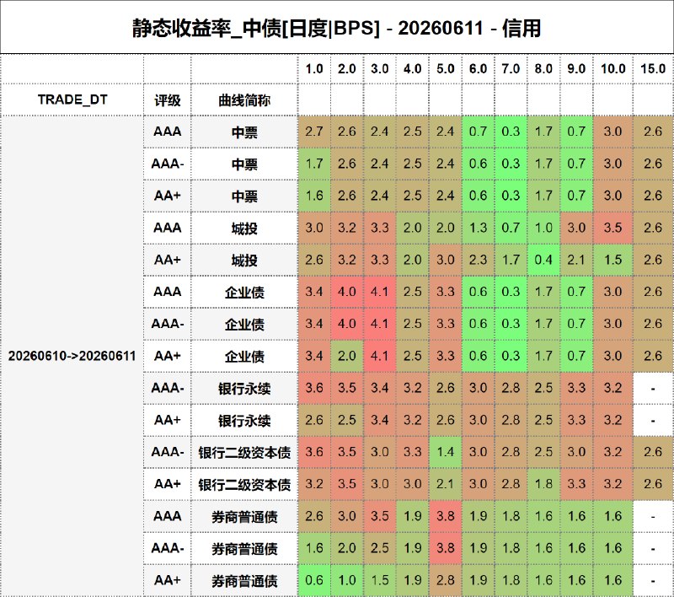674x597 pixels.
Task: Select the 8.0 tenor column header
Action: tap(543, 69)
